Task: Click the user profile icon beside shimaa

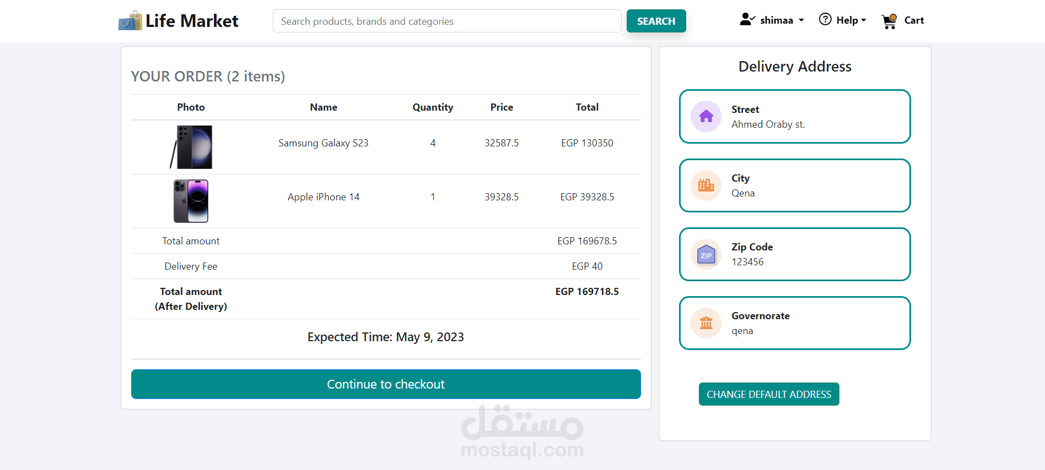Action: coord(747,20)
